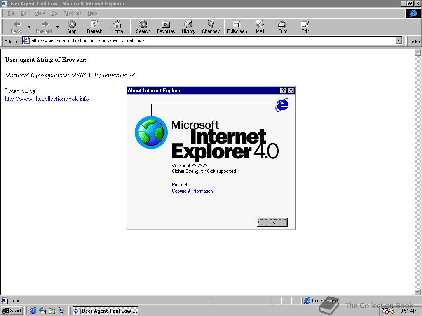Click the Edit toolbar button

tap(305, 27)
